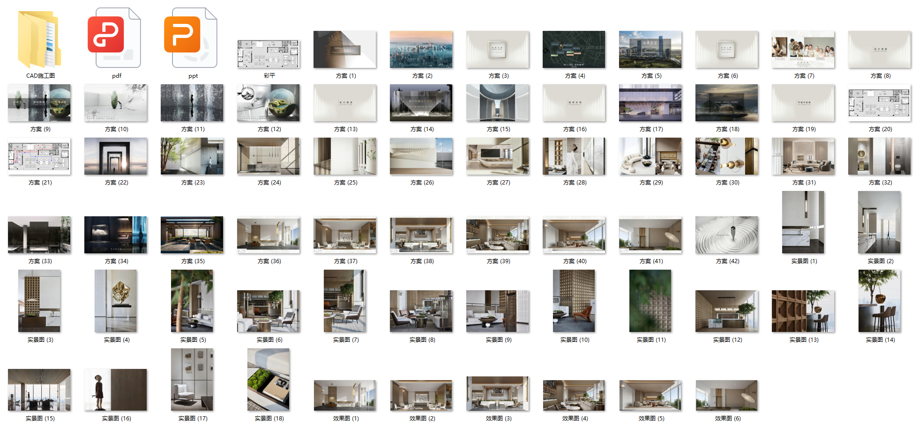
Task: Click the 方案 (34) dark blue interior
Action: click(116, 235)
